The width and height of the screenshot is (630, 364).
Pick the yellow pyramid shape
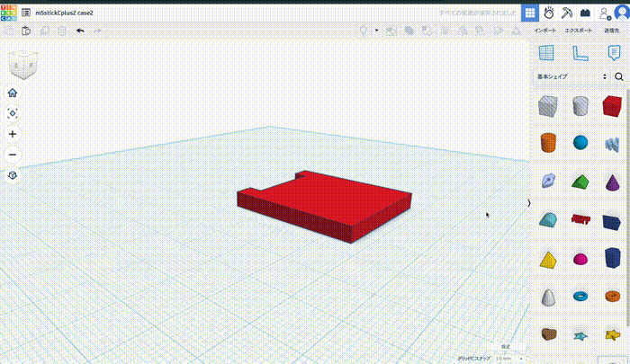pos(548,259)
